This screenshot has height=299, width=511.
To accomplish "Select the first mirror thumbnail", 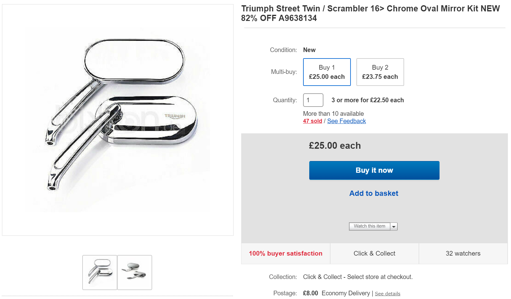I will (x=100, y=272).
